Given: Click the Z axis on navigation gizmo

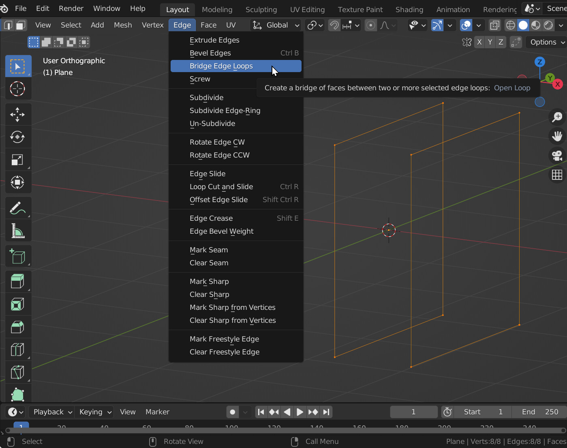Looking at the screenshot, I should (x=539, y=62).
